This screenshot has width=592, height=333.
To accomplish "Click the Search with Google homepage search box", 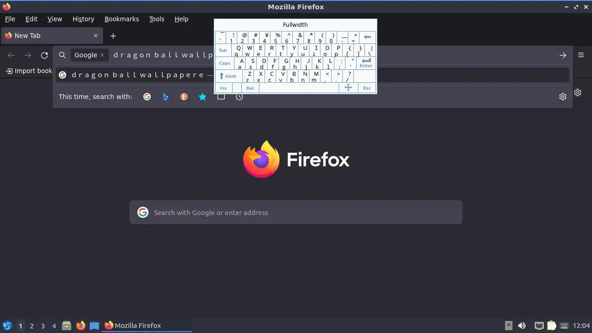I will (296, 212).
